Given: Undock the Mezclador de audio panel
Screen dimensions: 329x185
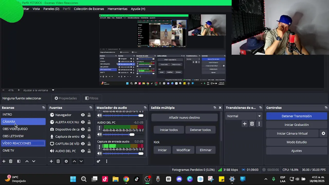Looking at the screenshot, I should tap(145, 108).
